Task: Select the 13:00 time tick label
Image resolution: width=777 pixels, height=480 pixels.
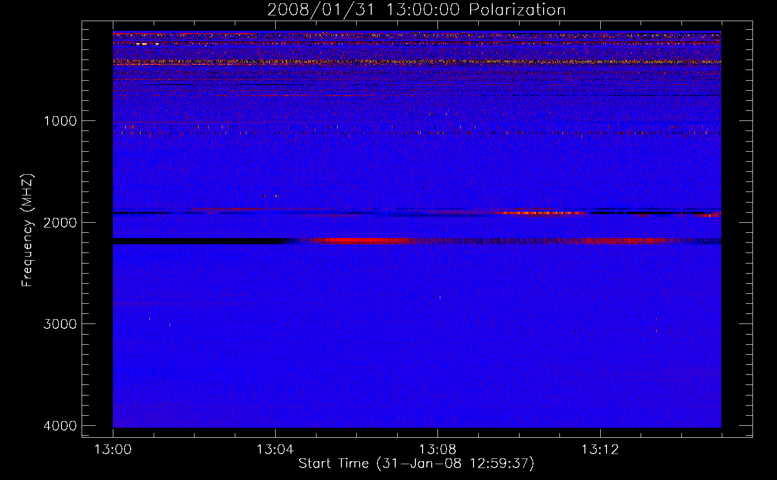Action: click(x=113, y=450)
